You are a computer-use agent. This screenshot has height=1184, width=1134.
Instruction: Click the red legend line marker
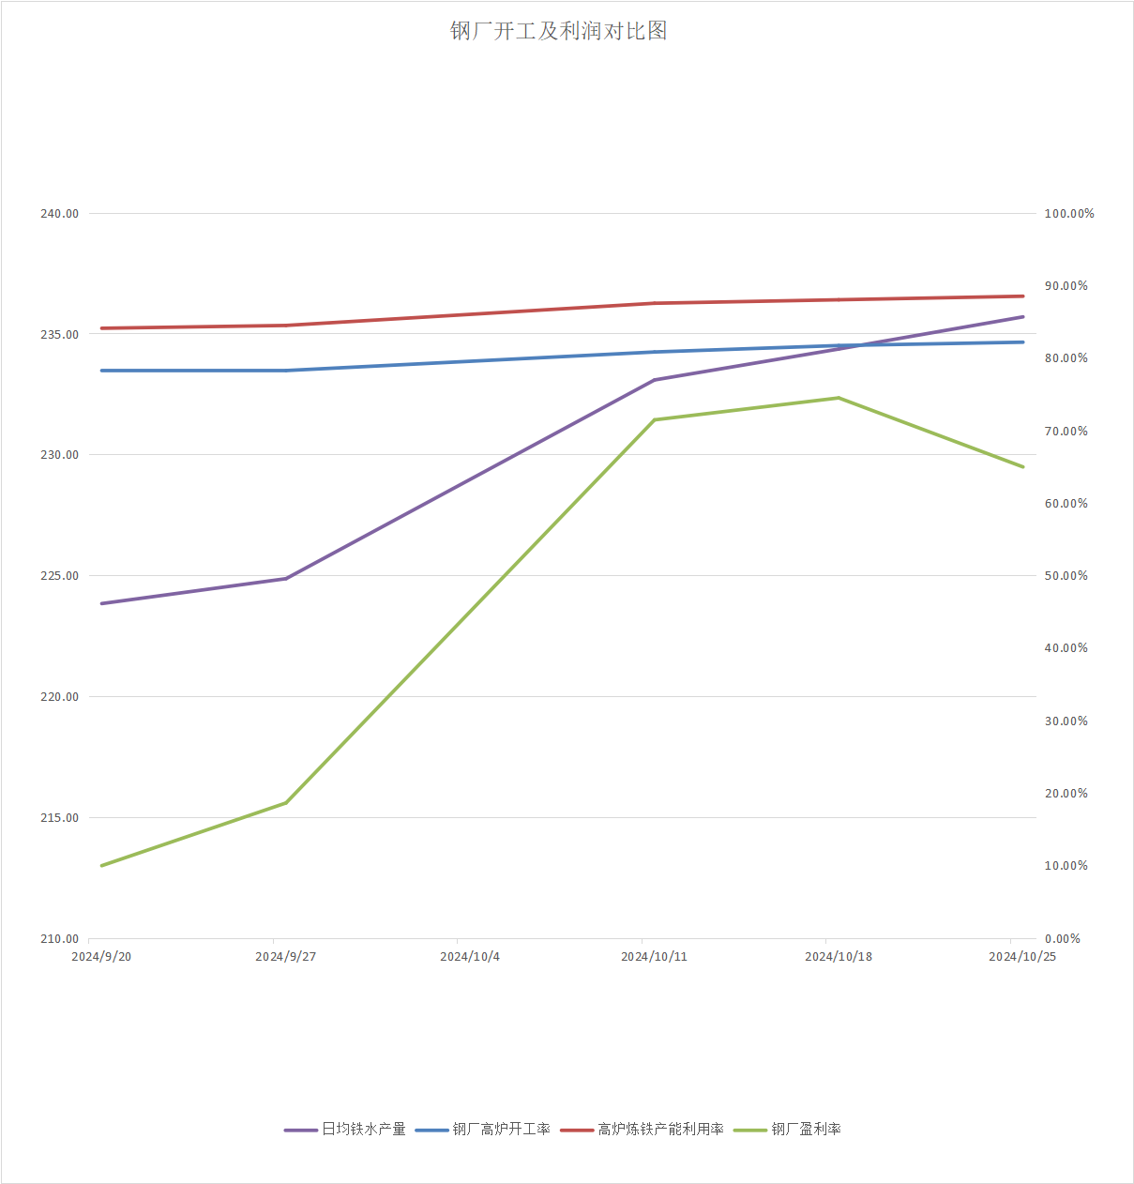tap(577, 1131)
